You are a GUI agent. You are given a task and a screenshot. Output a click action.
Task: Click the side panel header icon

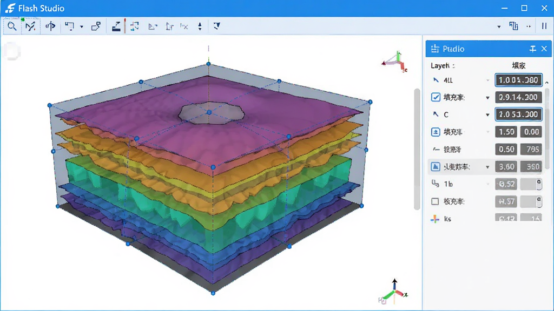(x=435, y=49)
